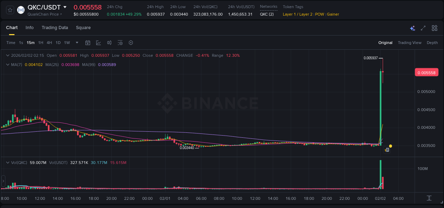
Task: Collapse the OHLC info row
Action: pos(8,55)
